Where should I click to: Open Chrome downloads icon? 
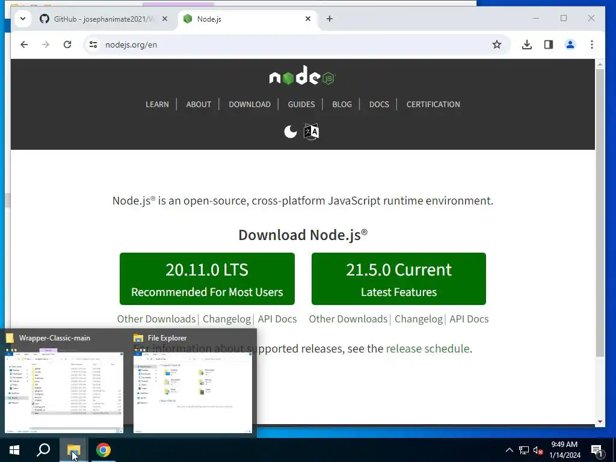[x=527, y=45]
